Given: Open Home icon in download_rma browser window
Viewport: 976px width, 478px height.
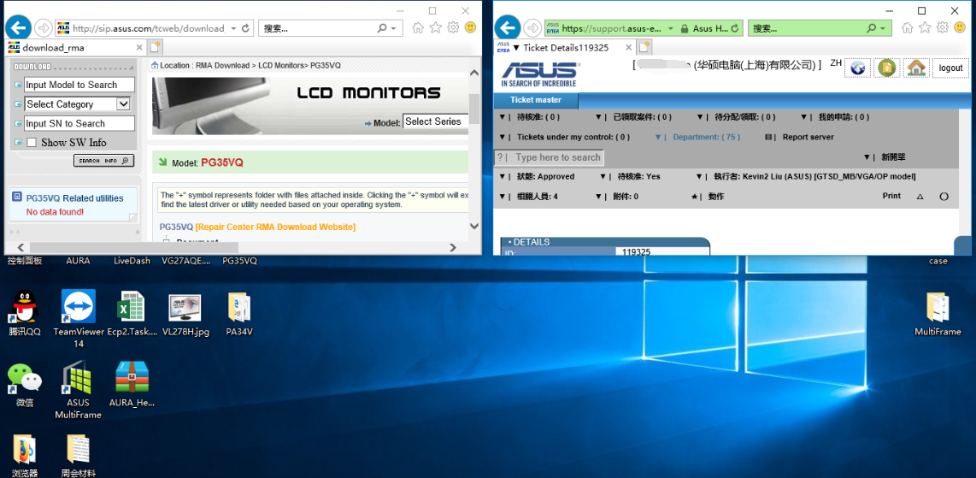Looking at the screenshot, I should pyautogui.click(x=418, y=28).
